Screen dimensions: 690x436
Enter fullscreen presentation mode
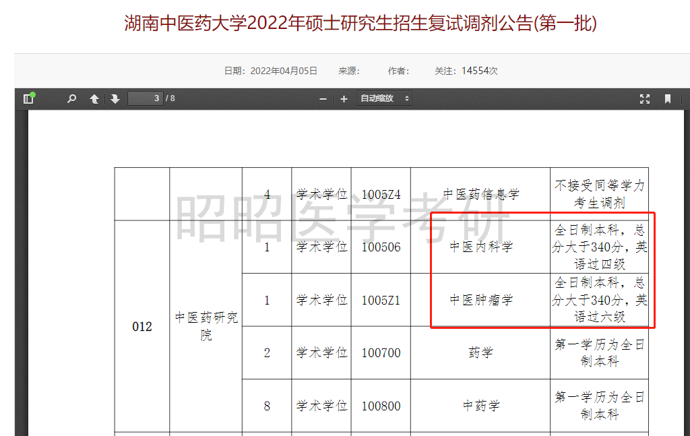point(644,98)
